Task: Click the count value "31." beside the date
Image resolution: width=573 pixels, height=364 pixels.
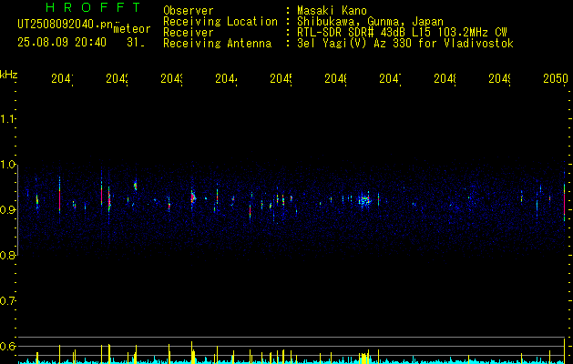Action: point(136,43)
